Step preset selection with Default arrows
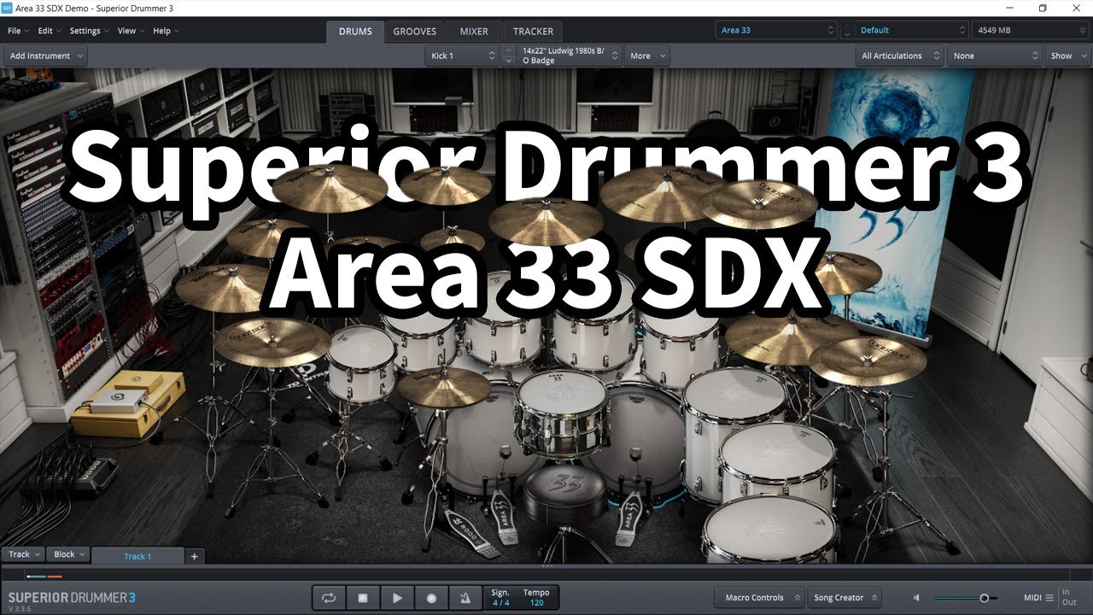Image resolution: width=1093 pixels, height=615 pixels. [x=847, y=30]
